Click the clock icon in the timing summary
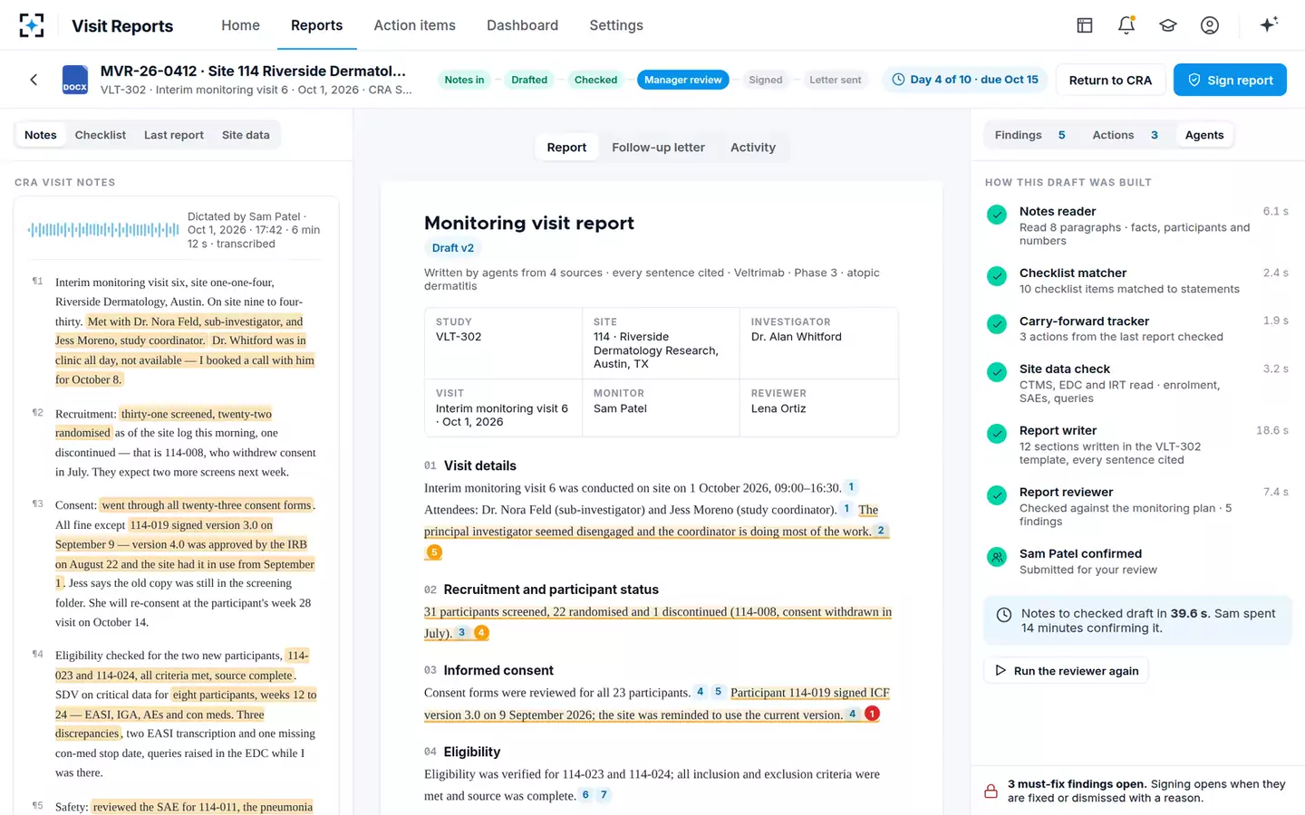 (x=1004, y=615)
